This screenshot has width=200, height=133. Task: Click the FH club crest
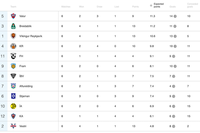pyautogui.click(x=13, y=56)
